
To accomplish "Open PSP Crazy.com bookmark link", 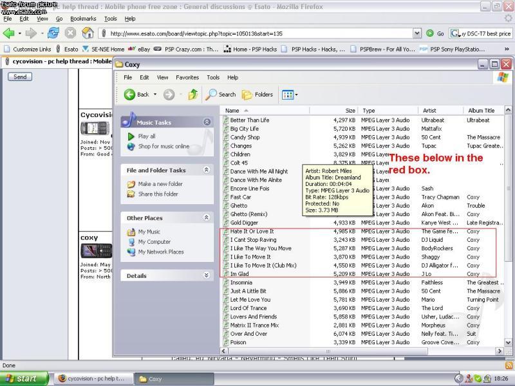I will (x=186, y=50).
